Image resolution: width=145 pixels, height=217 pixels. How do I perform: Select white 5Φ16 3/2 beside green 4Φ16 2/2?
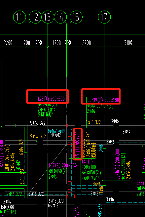[36, 194]
